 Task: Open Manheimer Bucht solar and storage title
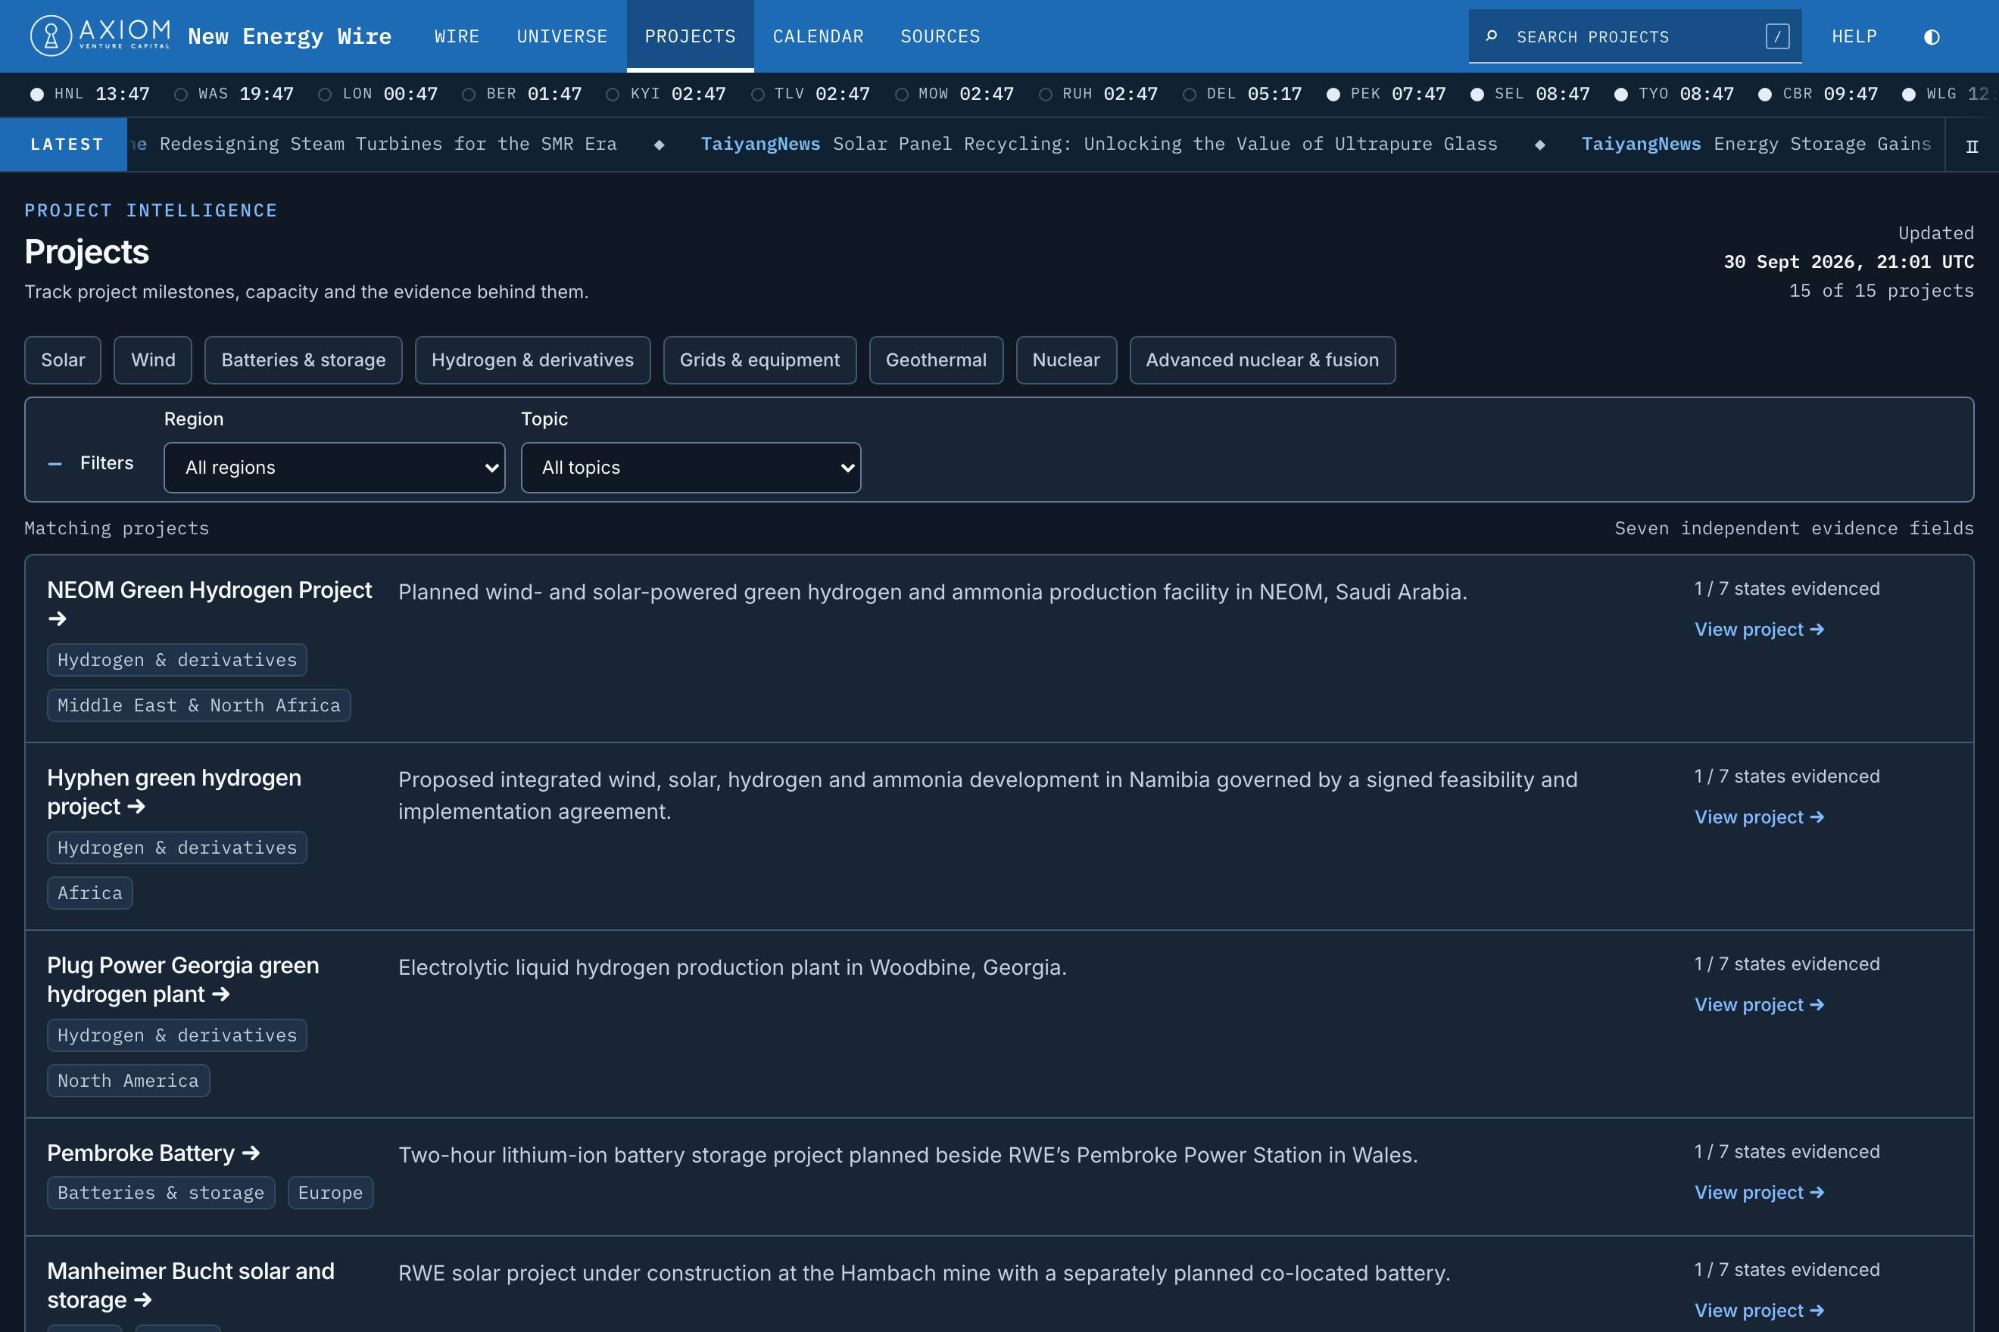(190, 1285)
